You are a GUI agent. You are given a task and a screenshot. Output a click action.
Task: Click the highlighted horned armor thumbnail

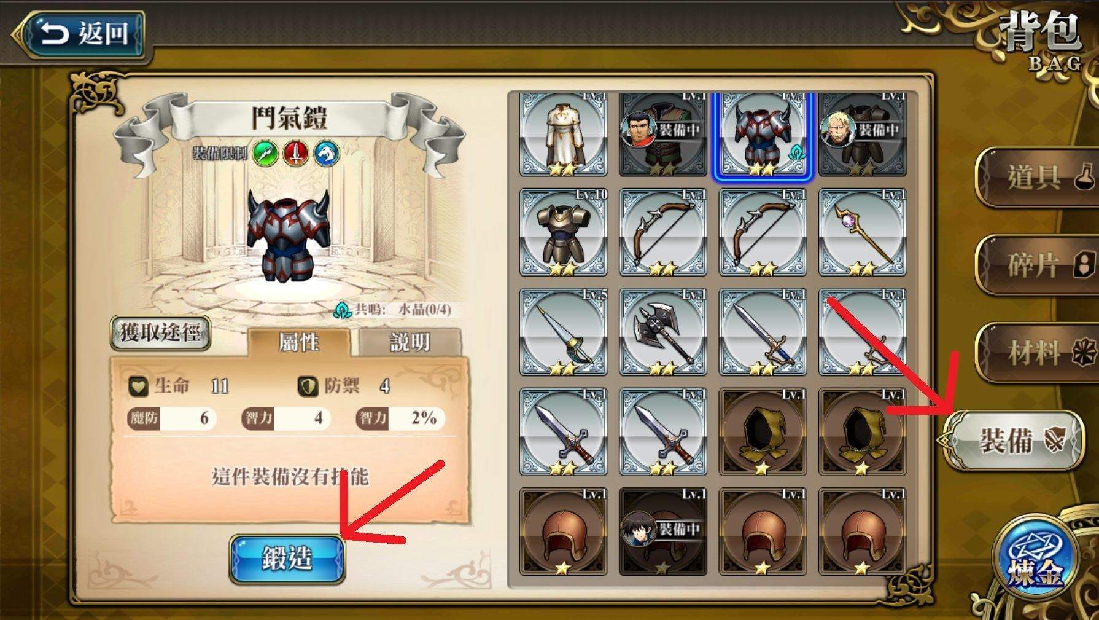763,135
